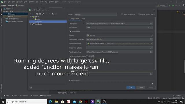Debug degrees with green bug icon

tap(173, 5)
